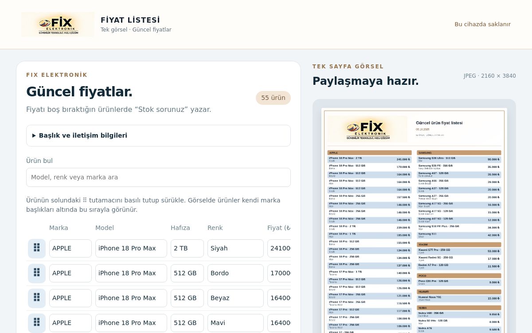Edit Marka field in Siyah row
This screenshot has height=333, width=532.
70,249
